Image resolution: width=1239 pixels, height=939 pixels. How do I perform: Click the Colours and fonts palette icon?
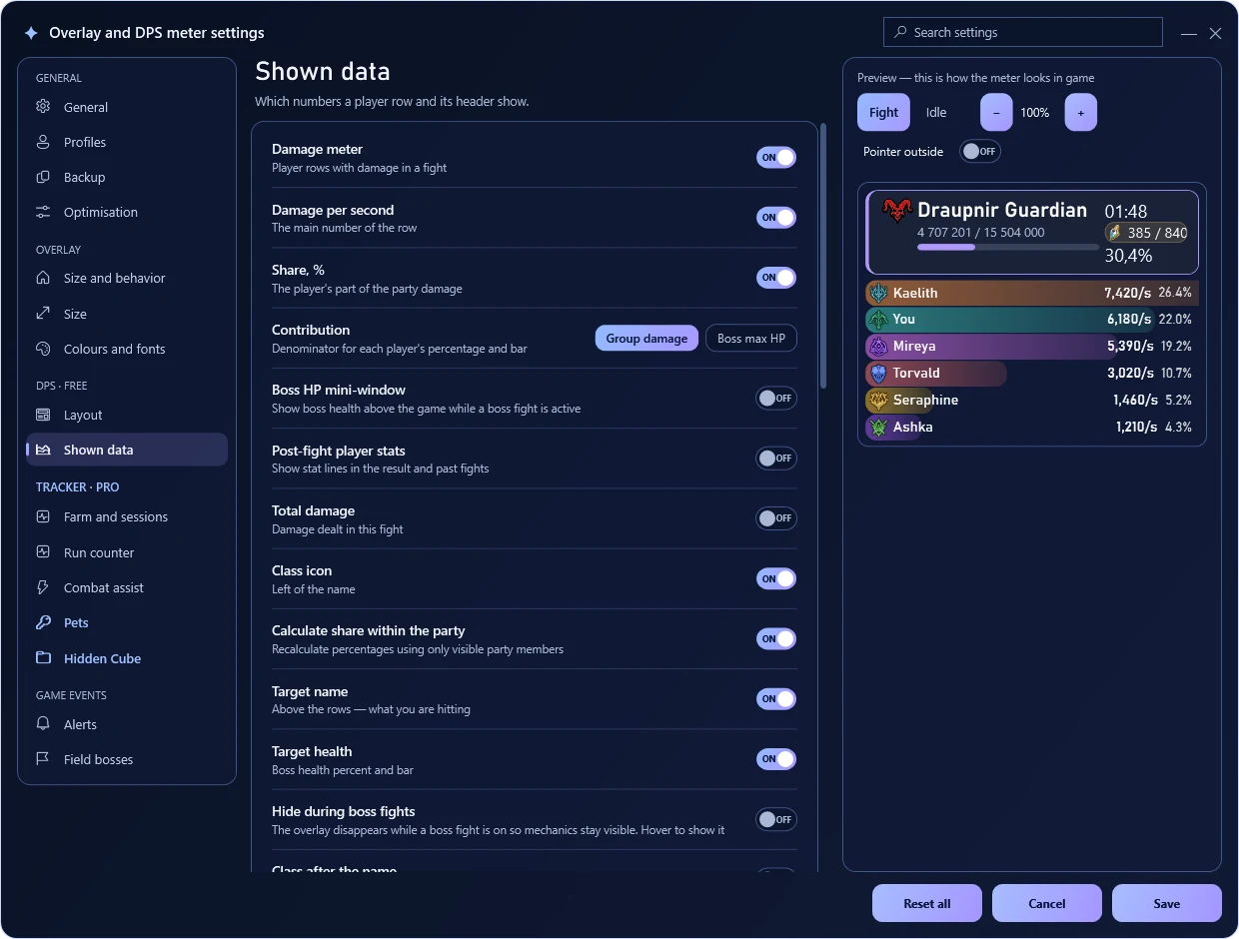[43, 349]
